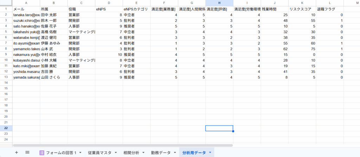Open the 分析用データ tab dropdown arrow
Viewport: 360px width, 157px height.
click(x=210, y=153)
